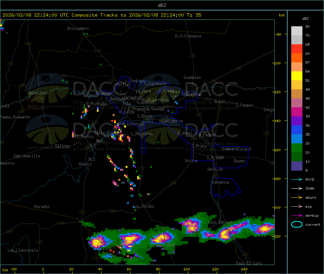Pick the purple 39-36 dBZ legend swatch
This screenshot has width=324, height=274.
click(297, 121)
